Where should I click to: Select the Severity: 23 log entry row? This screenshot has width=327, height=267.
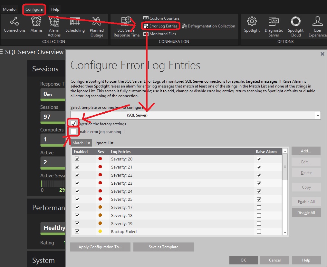pos(177,183)
